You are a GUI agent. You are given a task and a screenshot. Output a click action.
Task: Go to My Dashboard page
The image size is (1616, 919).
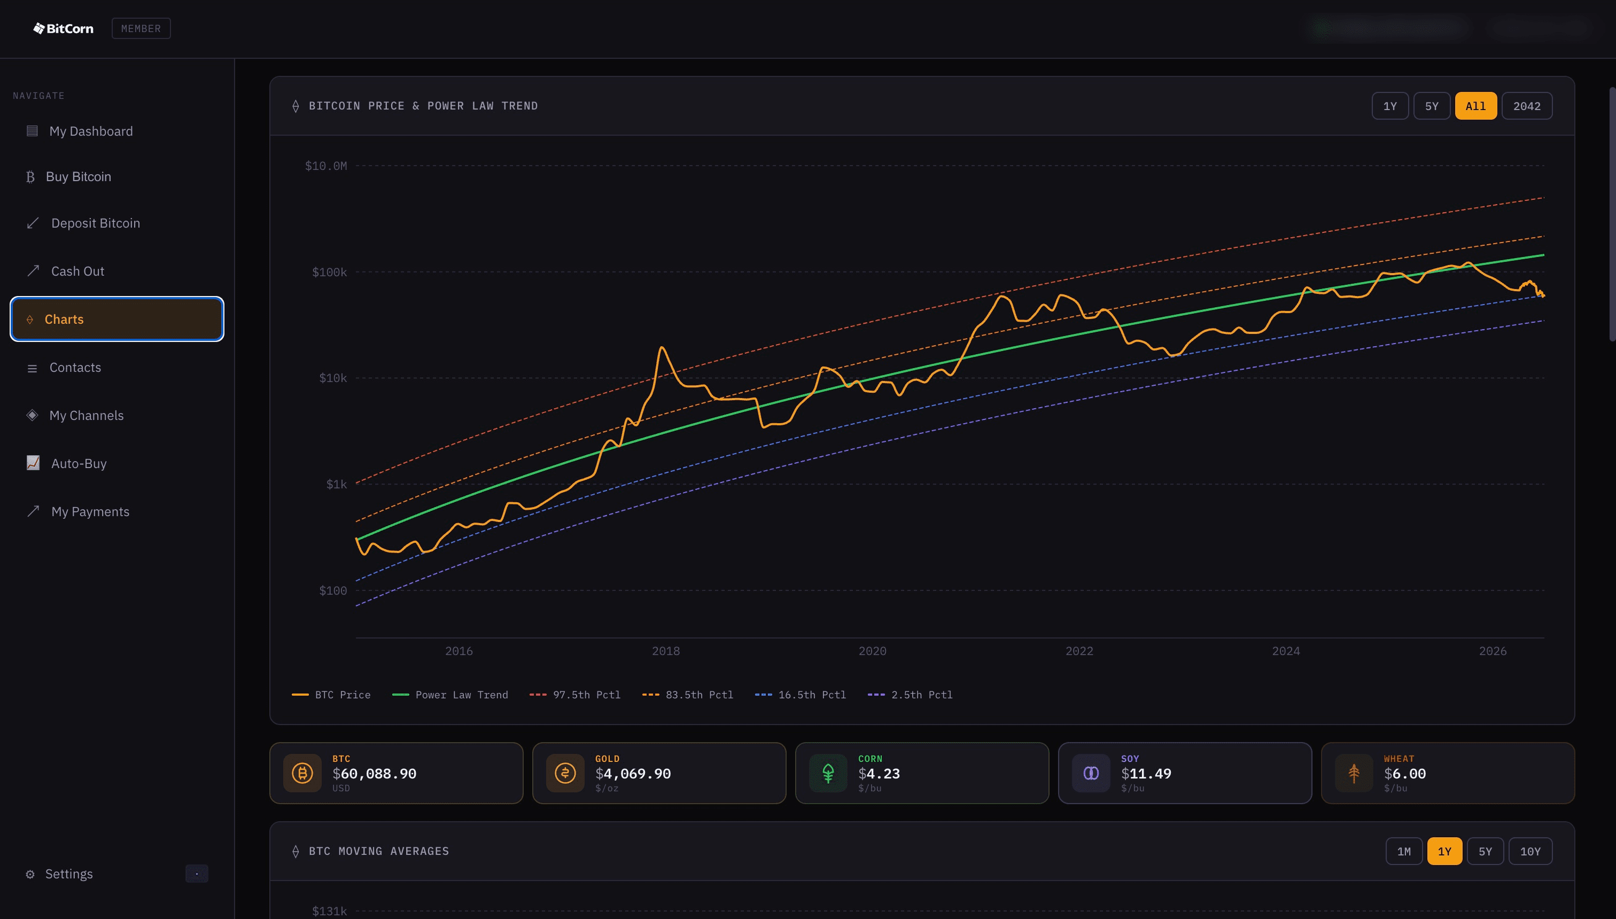coord(118,131)
